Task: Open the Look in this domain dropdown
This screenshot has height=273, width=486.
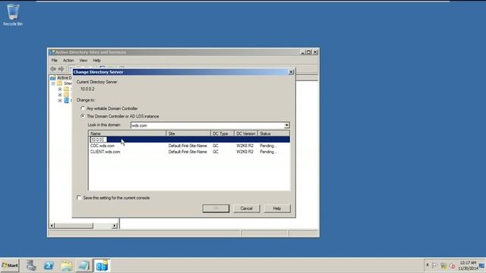Action: pos(287,125)
